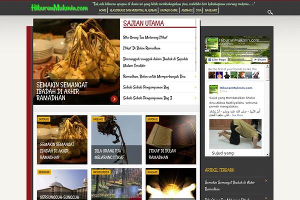Click first friend avatar in Facebook widget

(212, 75)
